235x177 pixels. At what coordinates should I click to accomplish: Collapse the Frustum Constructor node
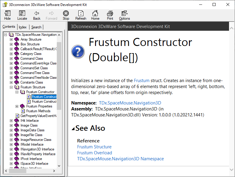17,92
